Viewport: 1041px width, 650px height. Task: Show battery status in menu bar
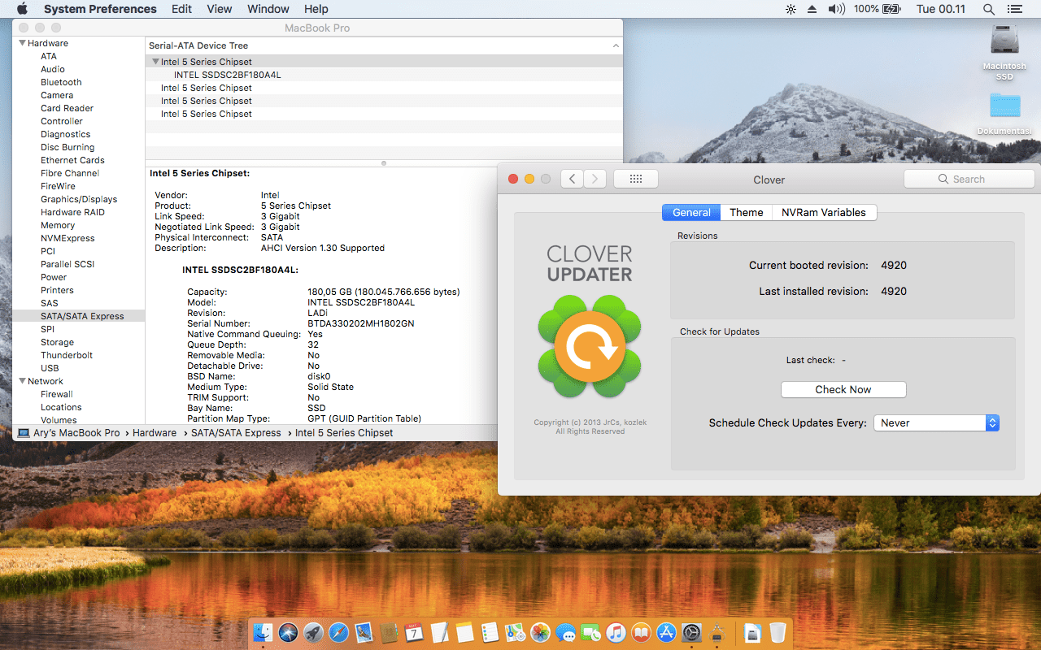[878, 9]
